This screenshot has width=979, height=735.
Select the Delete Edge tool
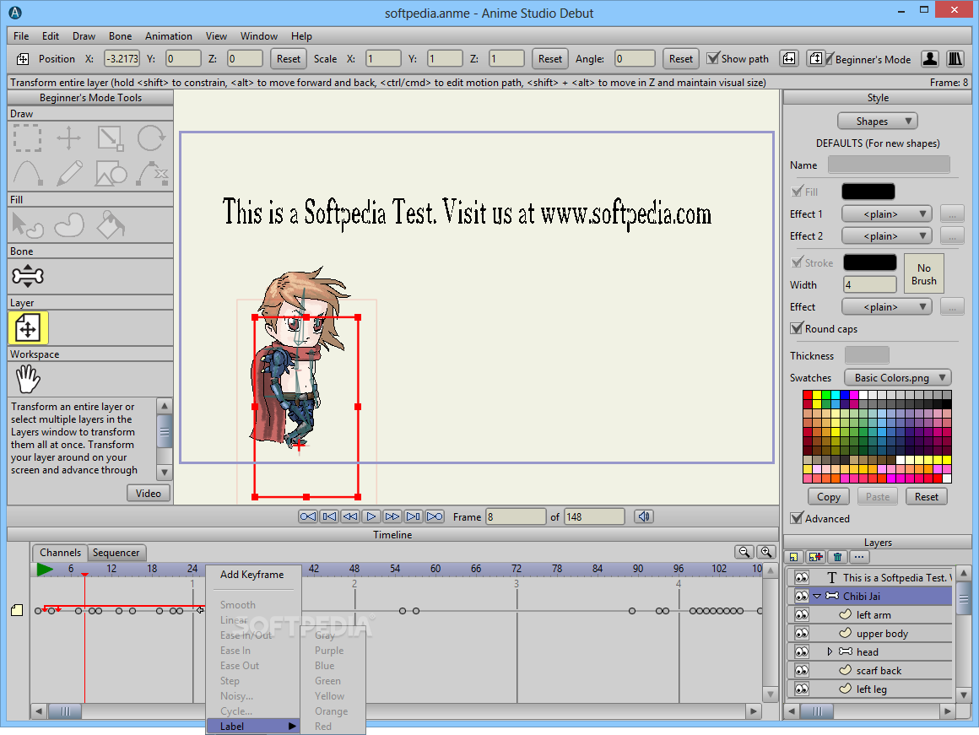pyautogui.click(x=152, y=173)
